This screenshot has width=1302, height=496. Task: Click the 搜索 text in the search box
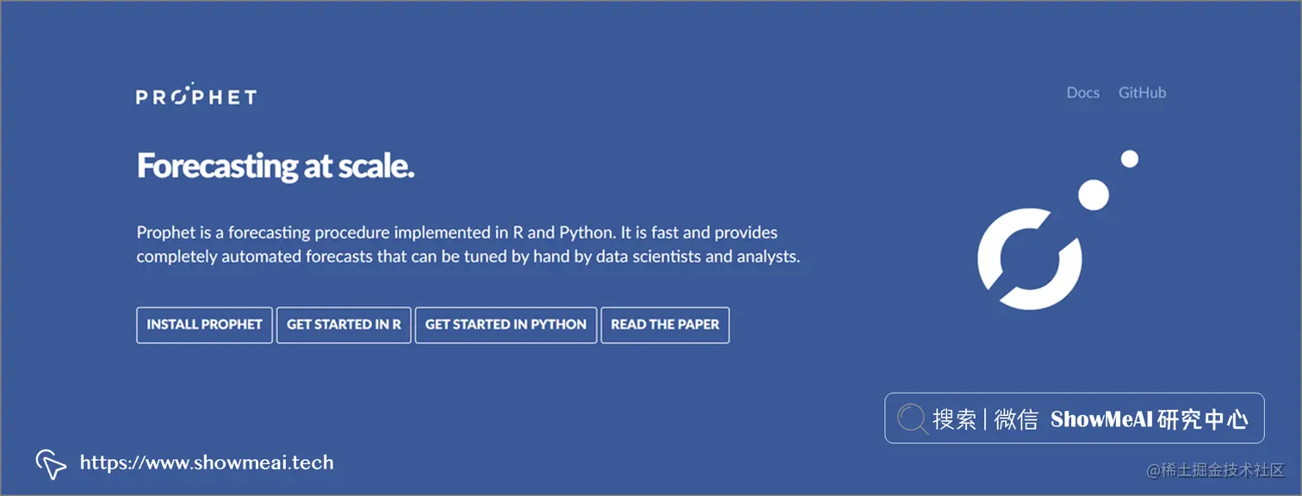coord(954,419)
